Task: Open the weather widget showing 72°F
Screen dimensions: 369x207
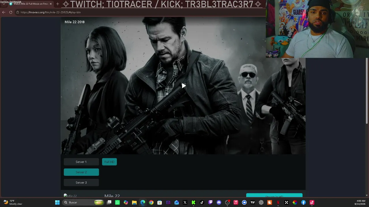Action: (13, 202)
